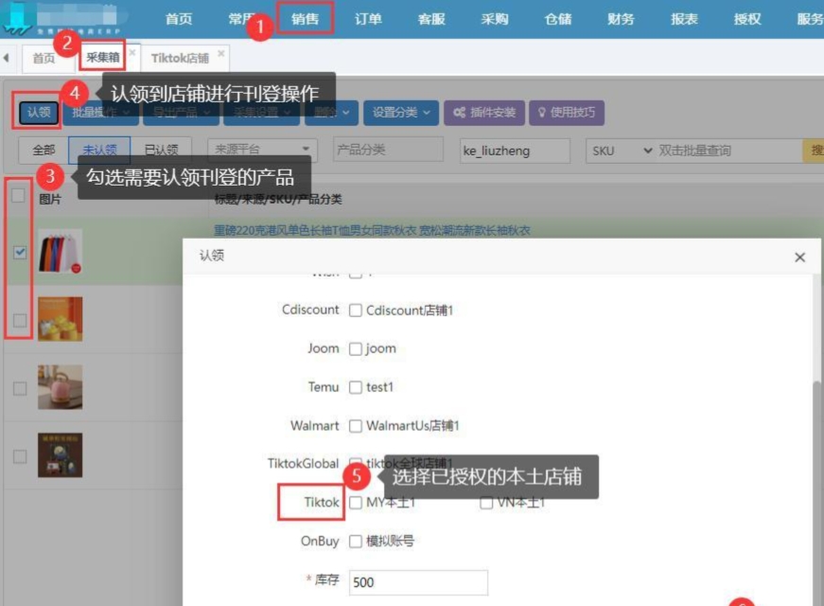Check the WalmartUs店铺1 checkbox
The height and width of the screenshot is (606, 824).
(354, 425)
